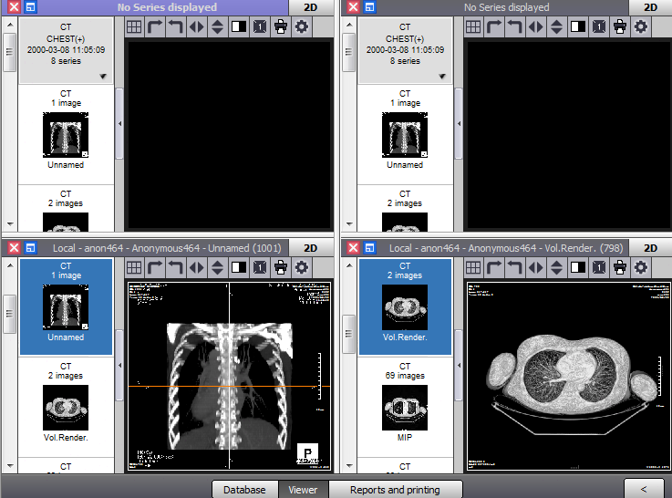Click print icon in top-left viewer toolbar
This screenshot has height=498, width=672.
pyautogui.click(x=281, y=27)
